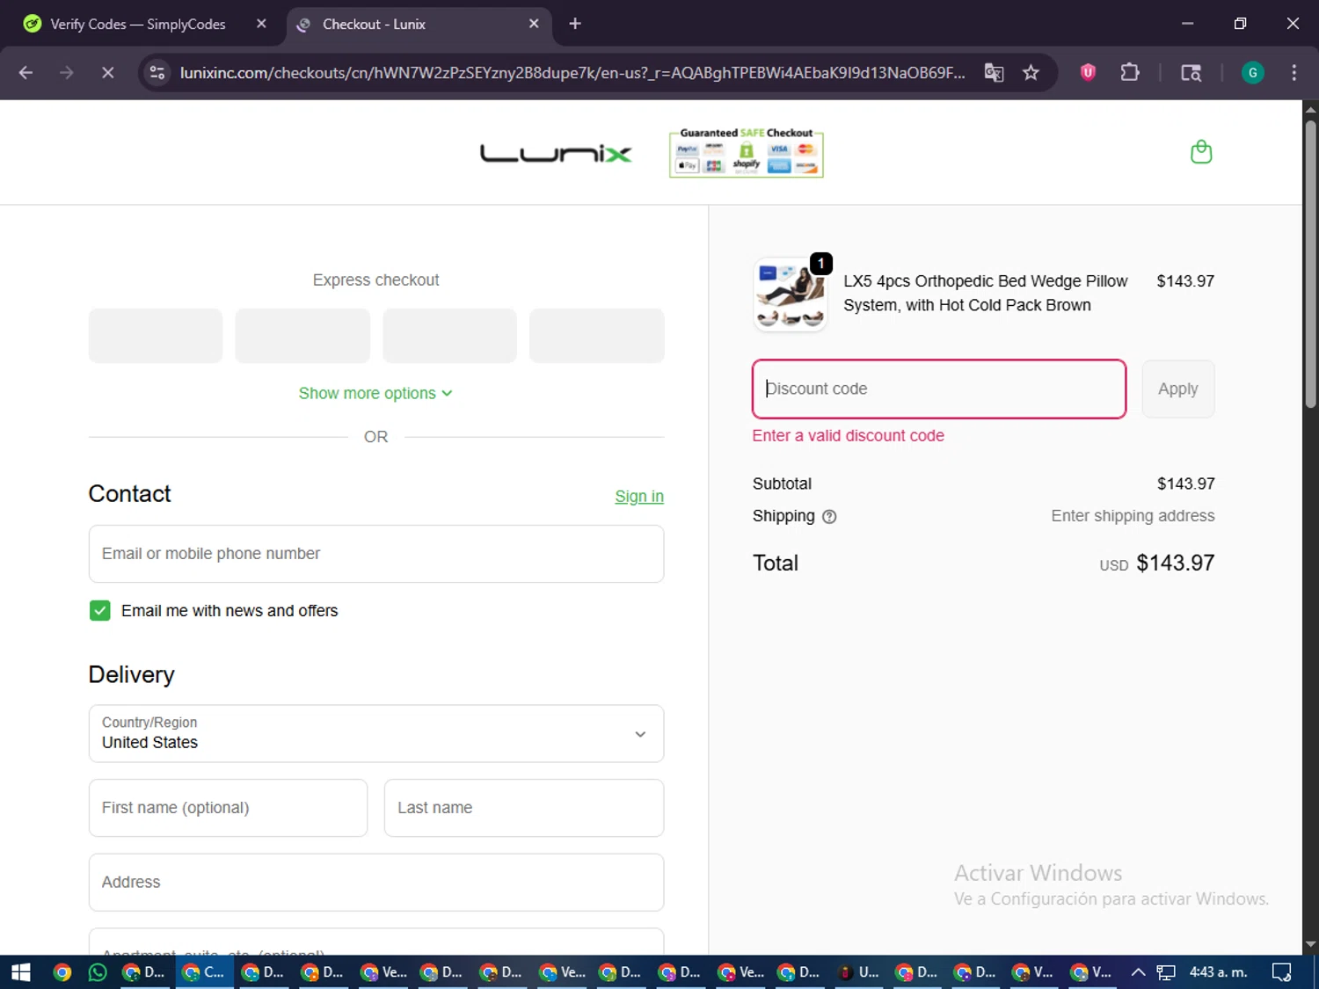Screen dimensions: 1319x989
Task: Go back to the previous page
Action: click(x=26, y=73)
